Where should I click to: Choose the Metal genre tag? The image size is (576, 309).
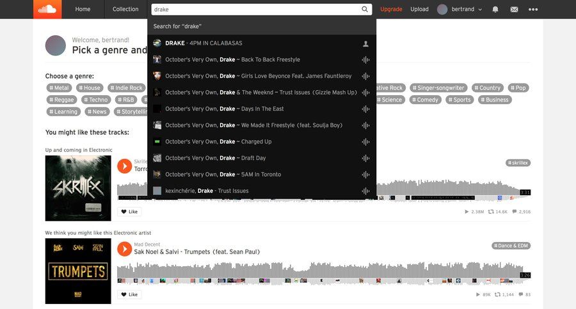tap(59, 88)
